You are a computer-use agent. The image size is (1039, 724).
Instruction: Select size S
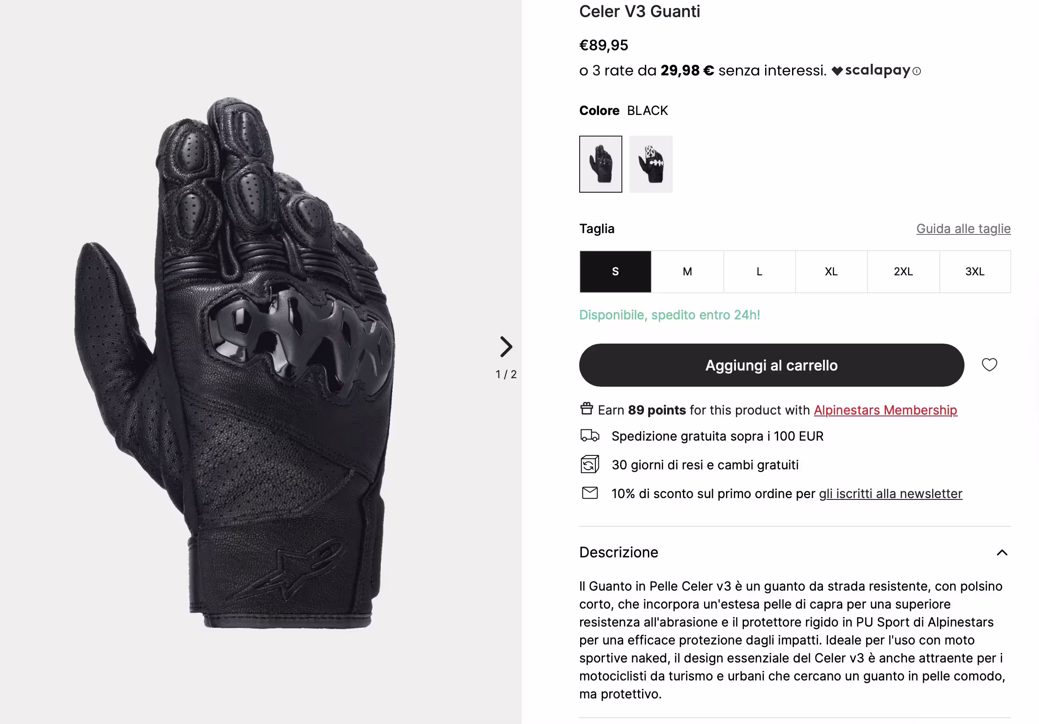click(x=616, y=271)
